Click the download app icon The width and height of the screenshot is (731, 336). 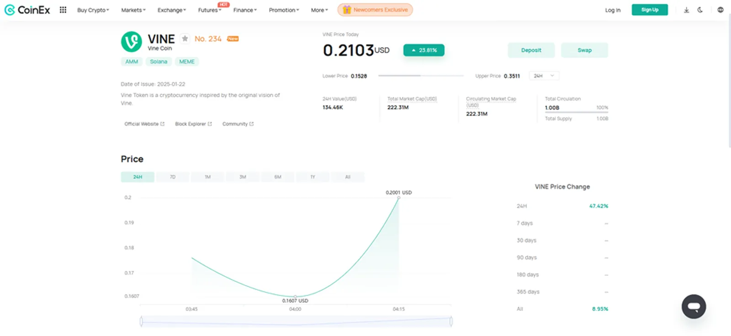pos(686,10)
